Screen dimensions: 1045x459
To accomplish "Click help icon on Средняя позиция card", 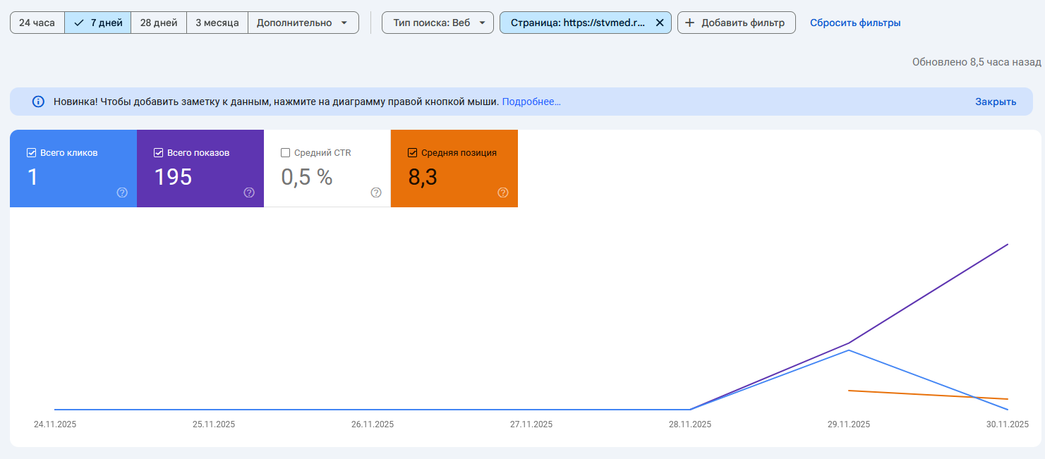I will 503,192.
